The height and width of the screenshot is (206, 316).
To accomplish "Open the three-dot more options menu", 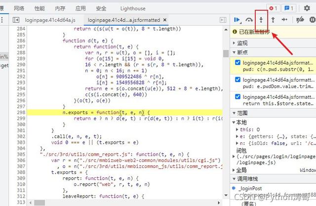I will point(2,20).
